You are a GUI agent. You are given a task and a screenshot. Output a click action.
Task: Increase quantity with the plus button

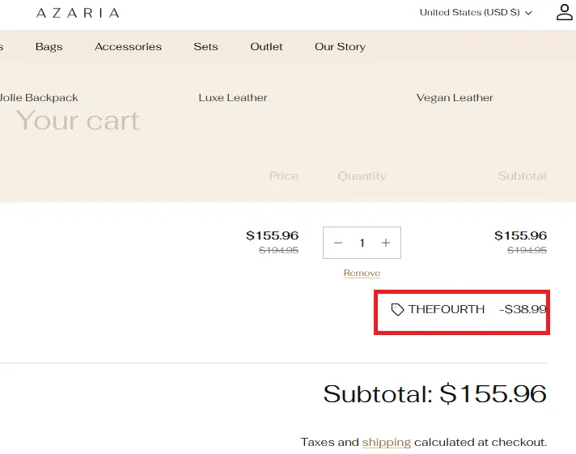click(386, 243)
